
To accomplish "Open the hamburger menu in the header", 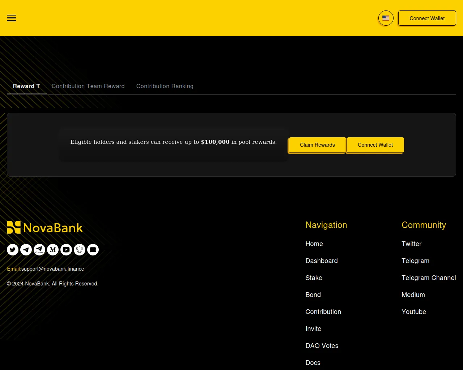I will click(12, 18).
